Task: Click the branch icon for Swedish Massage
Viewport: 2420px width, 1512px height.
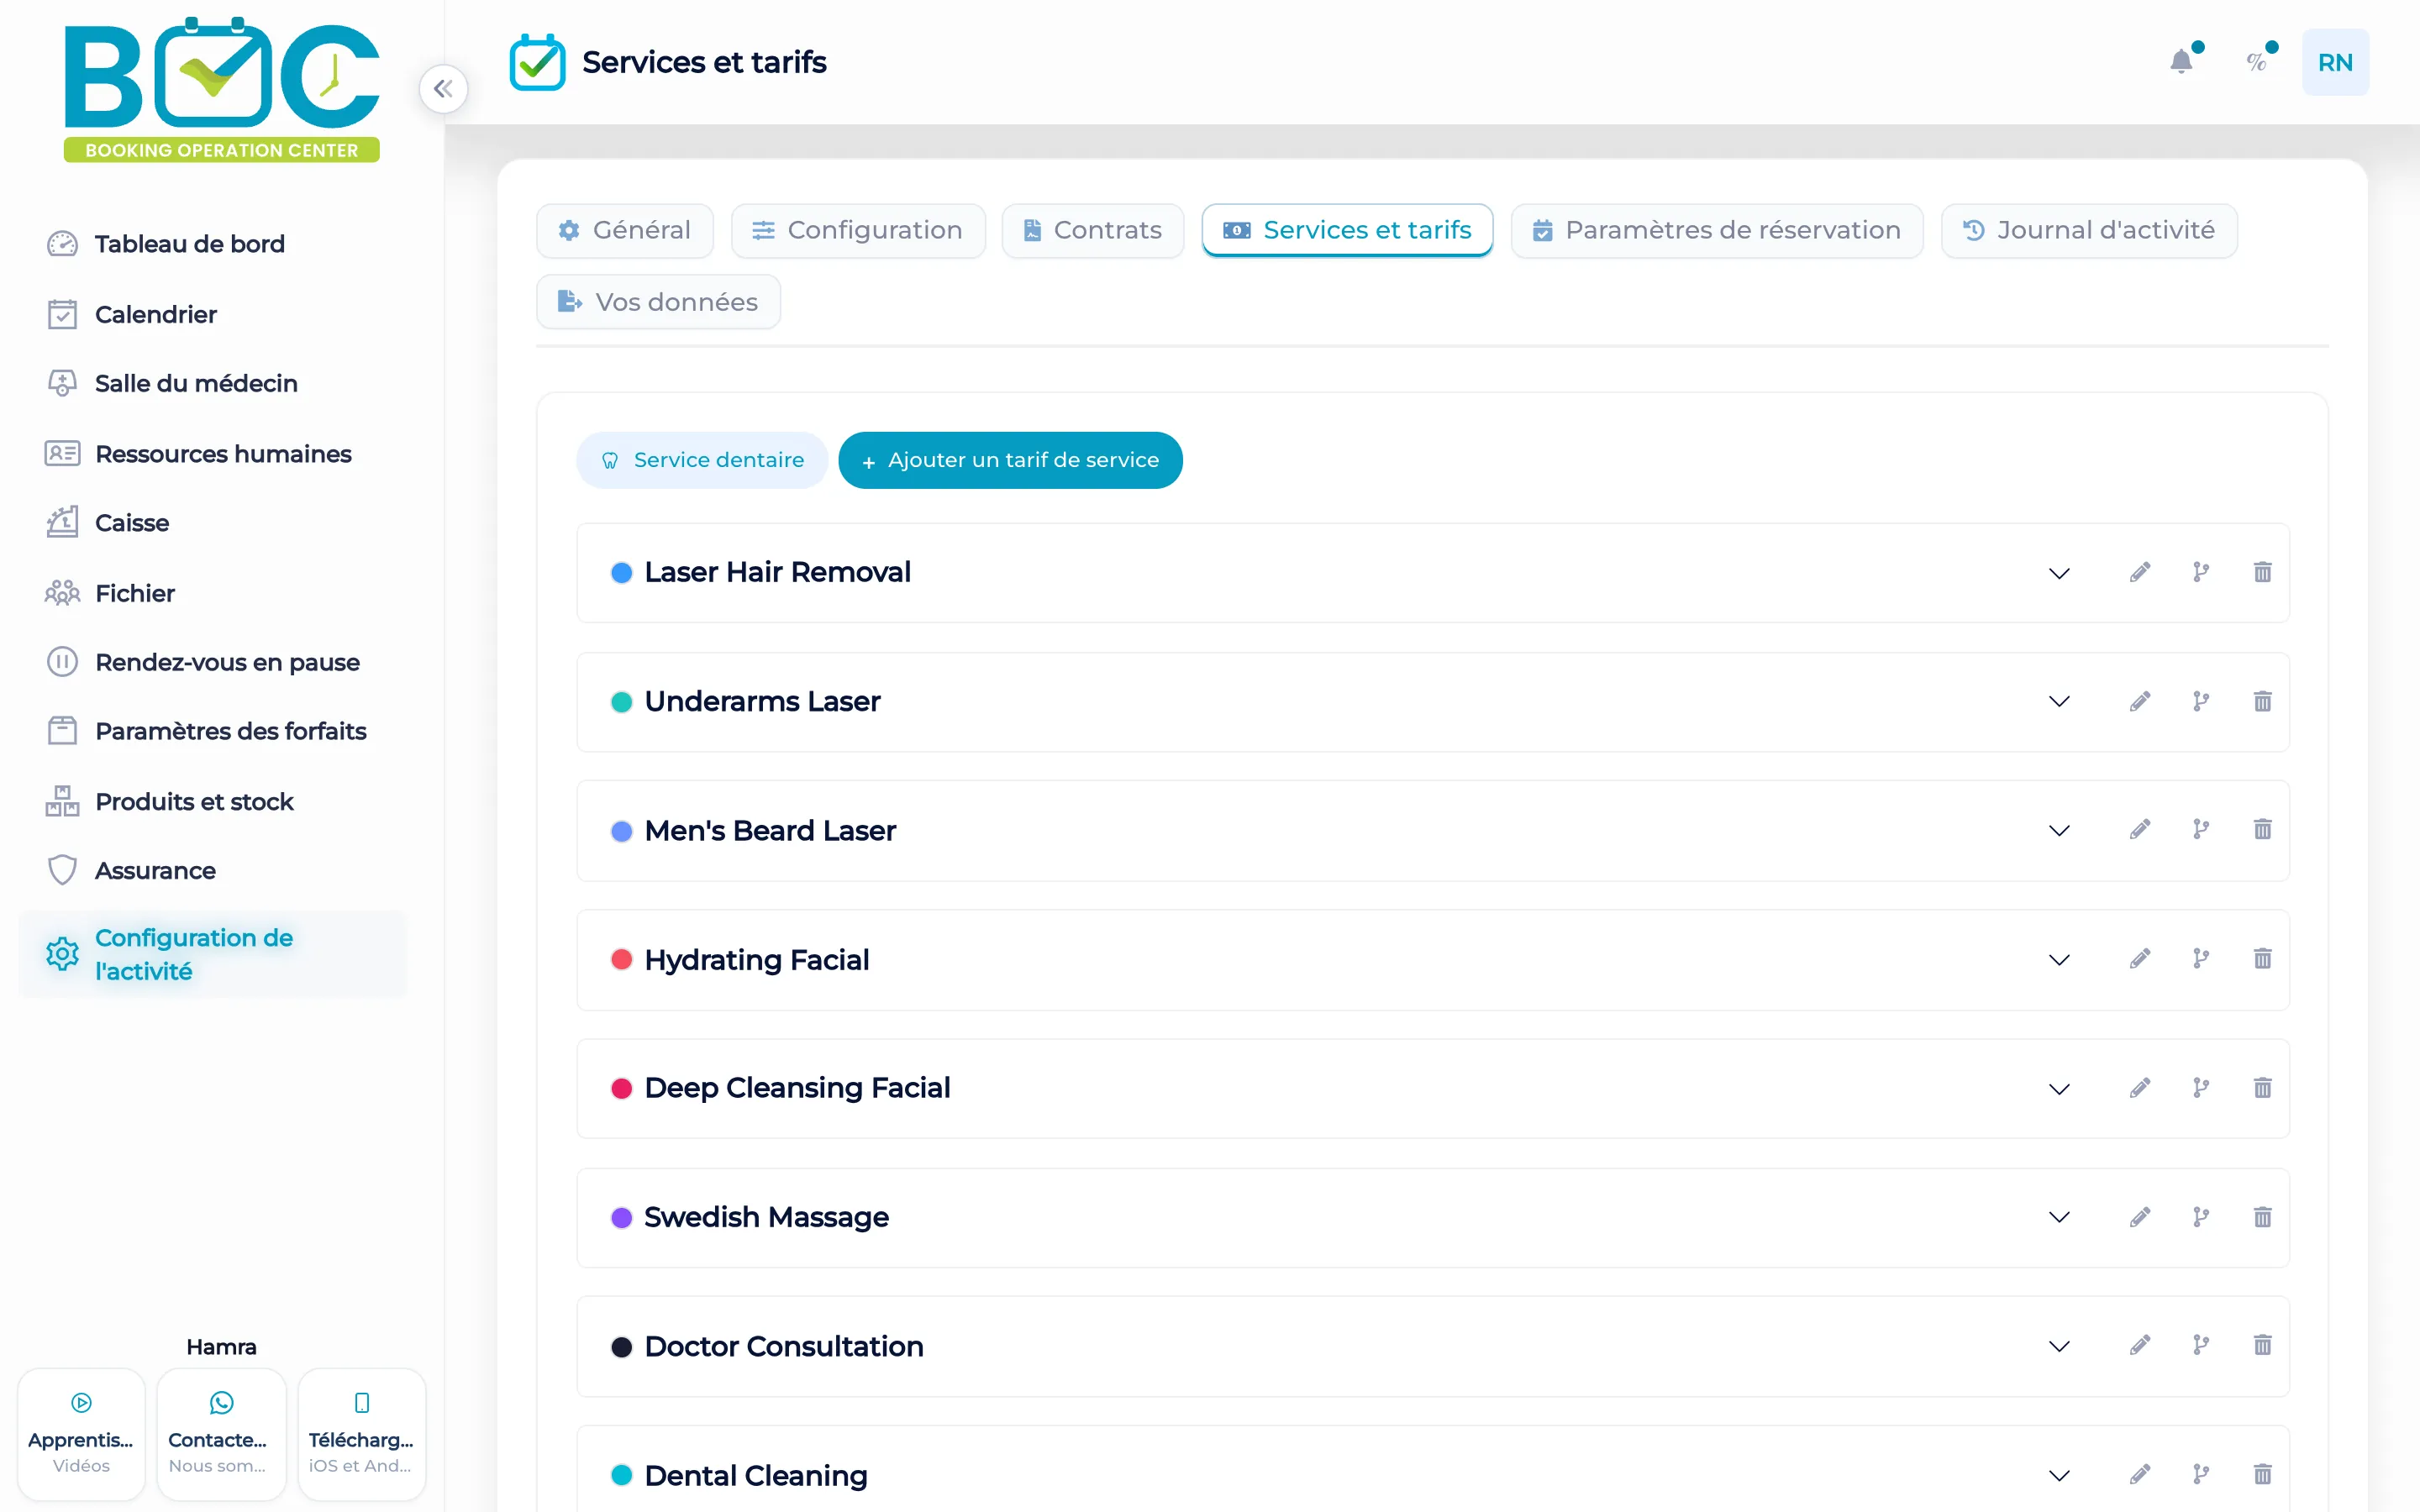Action: [x=2201, y=1217]
